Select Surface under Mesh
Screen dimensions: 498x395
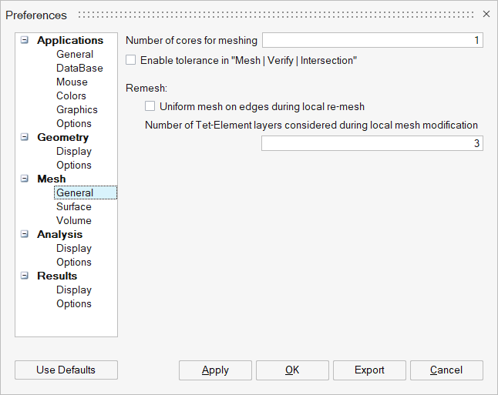pyautogui.click(x=74, y=206)
